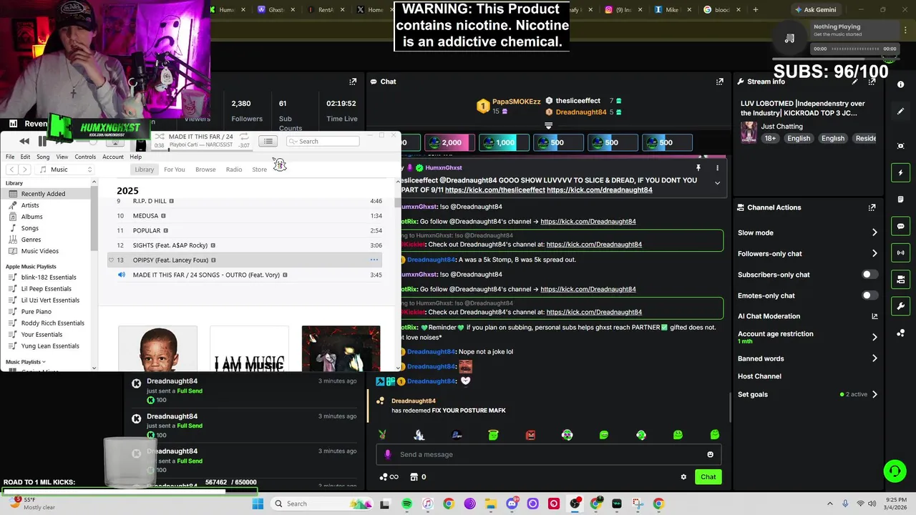Open Host Channel action
Image resolution: width=916 pixels, height=515 pixels.
[759, 376]
